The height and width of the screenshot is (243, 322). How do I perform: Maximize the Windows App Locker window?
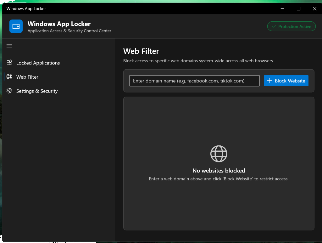coord(299,8)
